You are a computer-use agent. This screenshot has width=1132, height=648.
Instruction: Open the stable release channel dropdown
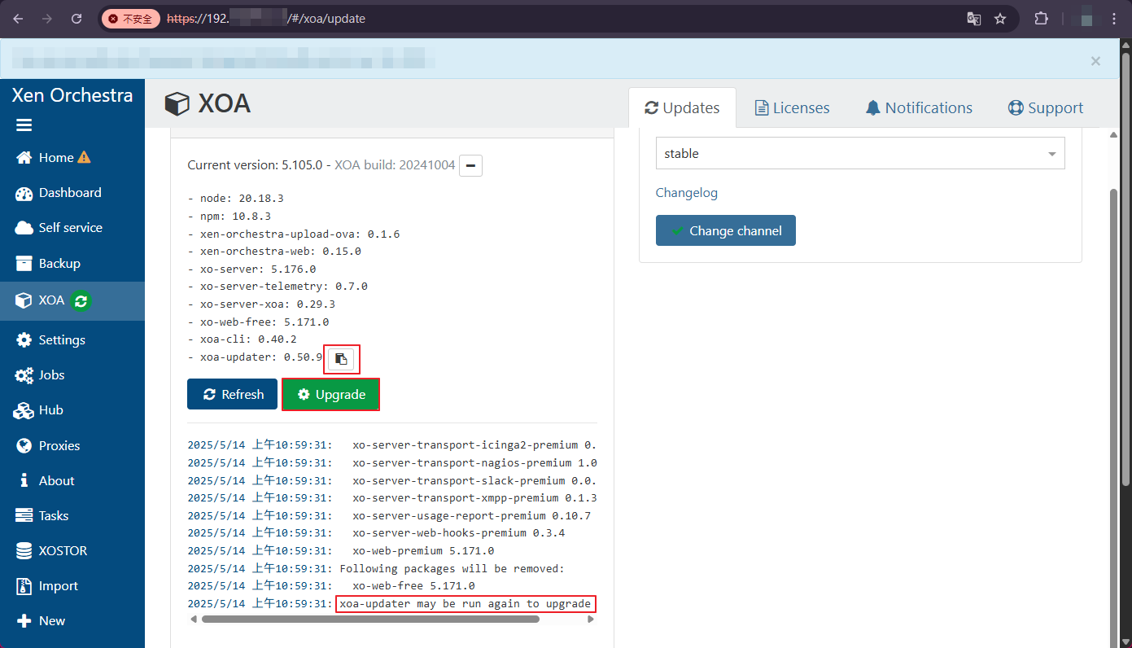[860, 154]
